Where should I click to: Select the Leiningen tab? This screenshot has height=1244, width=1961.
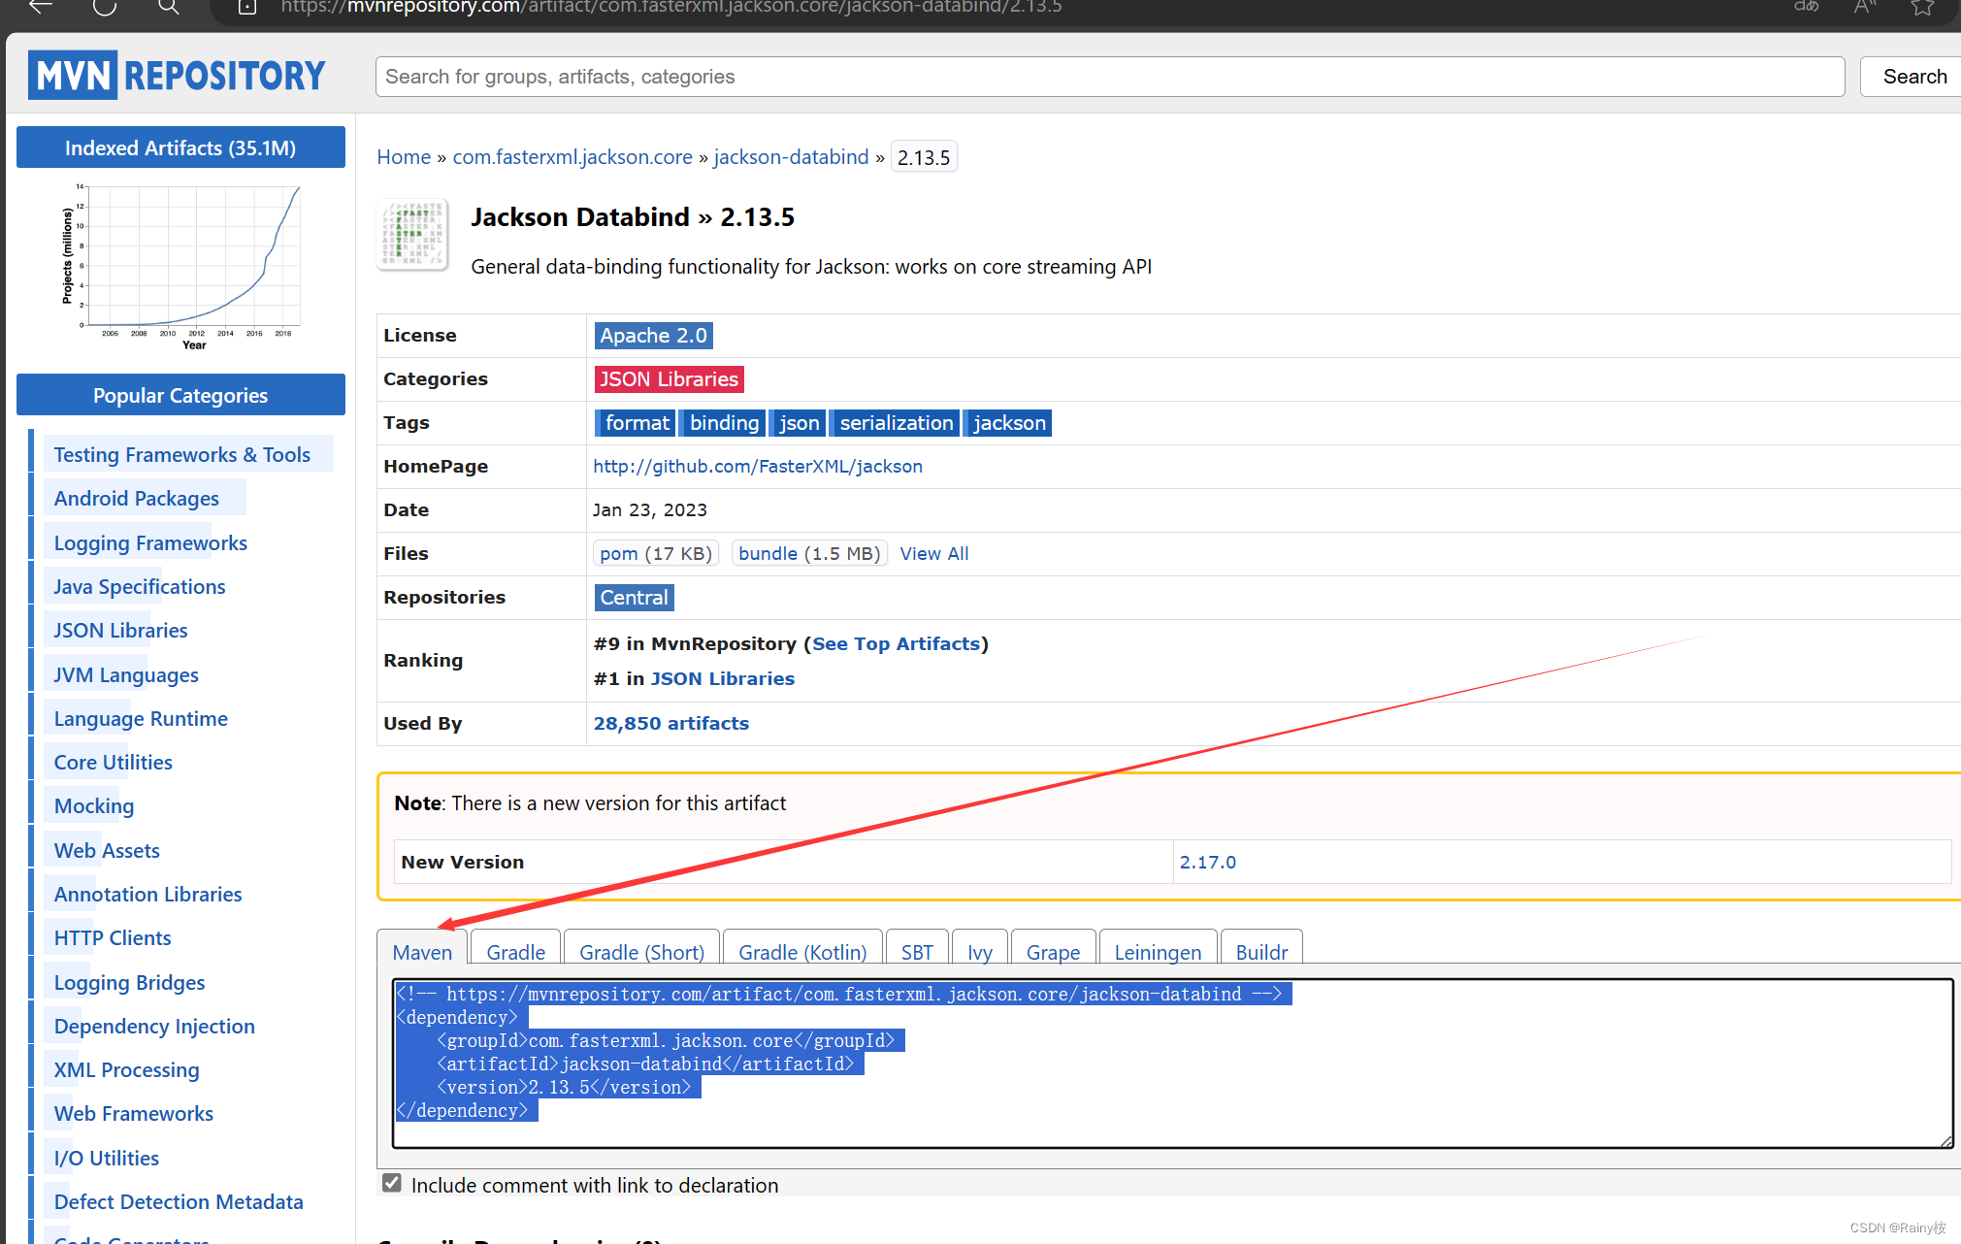tap(1157, 952)
